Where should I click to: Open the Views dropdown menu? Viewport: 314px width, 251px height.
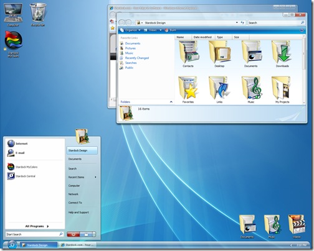click(153, 30)
